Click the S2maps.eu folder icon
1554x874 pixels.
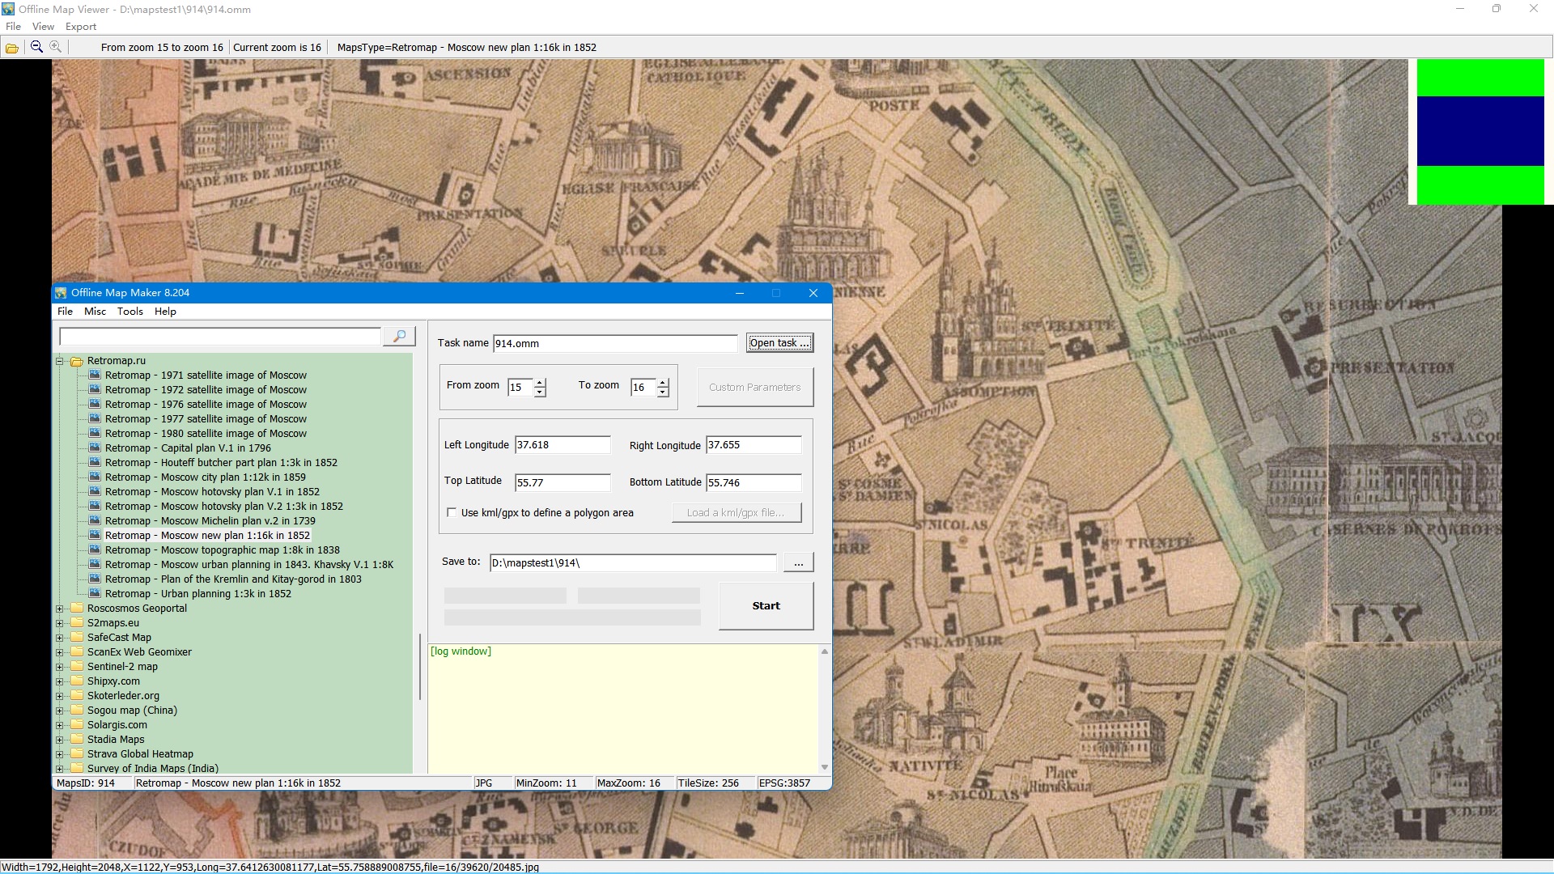tap(77, 623)
